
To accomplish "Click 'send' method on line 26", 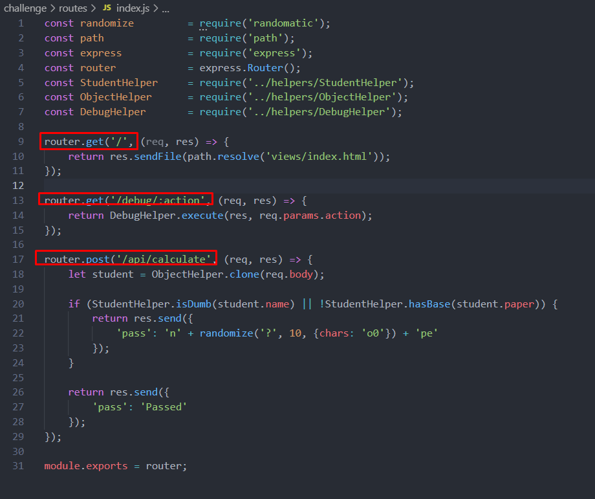I will pos(146,392).
